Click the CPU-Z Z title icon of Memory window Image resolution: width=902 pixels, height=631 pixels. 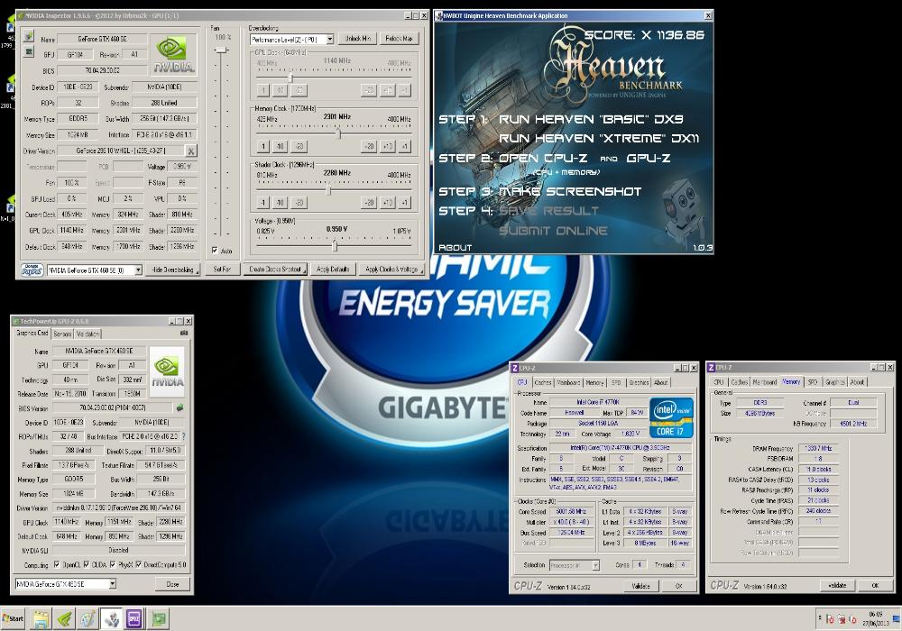(712, 367)
